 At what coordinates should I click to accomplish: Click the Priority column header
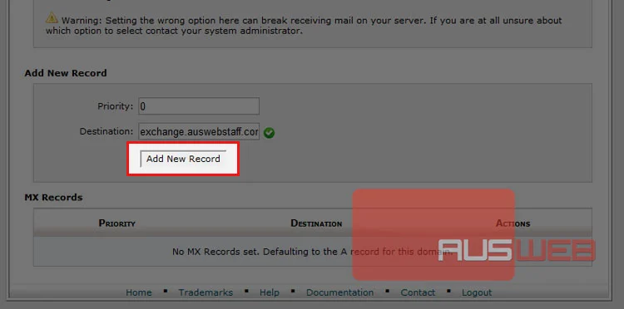pyautogui.click(x=117, y=223)
